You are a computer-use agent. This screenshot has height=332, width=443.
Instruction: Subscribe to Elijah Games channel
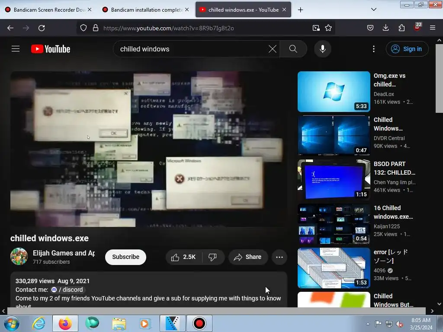126,257
